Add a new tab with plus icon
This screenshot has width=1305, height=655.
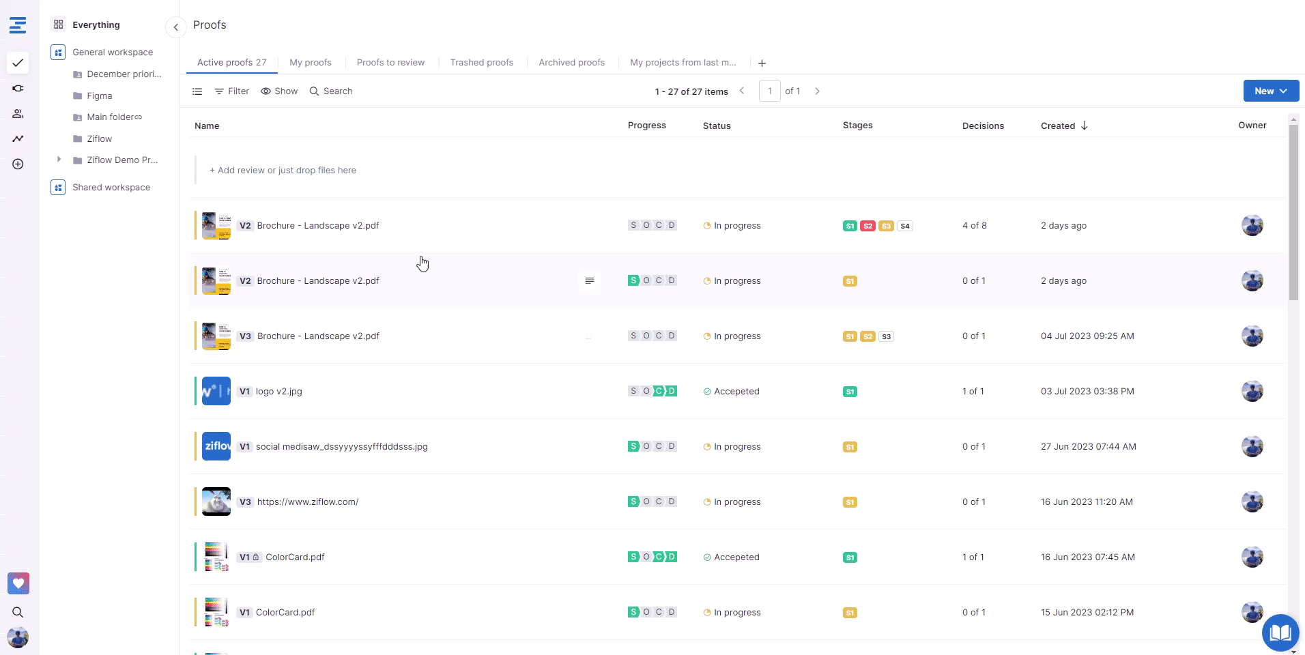pos(762,63)
